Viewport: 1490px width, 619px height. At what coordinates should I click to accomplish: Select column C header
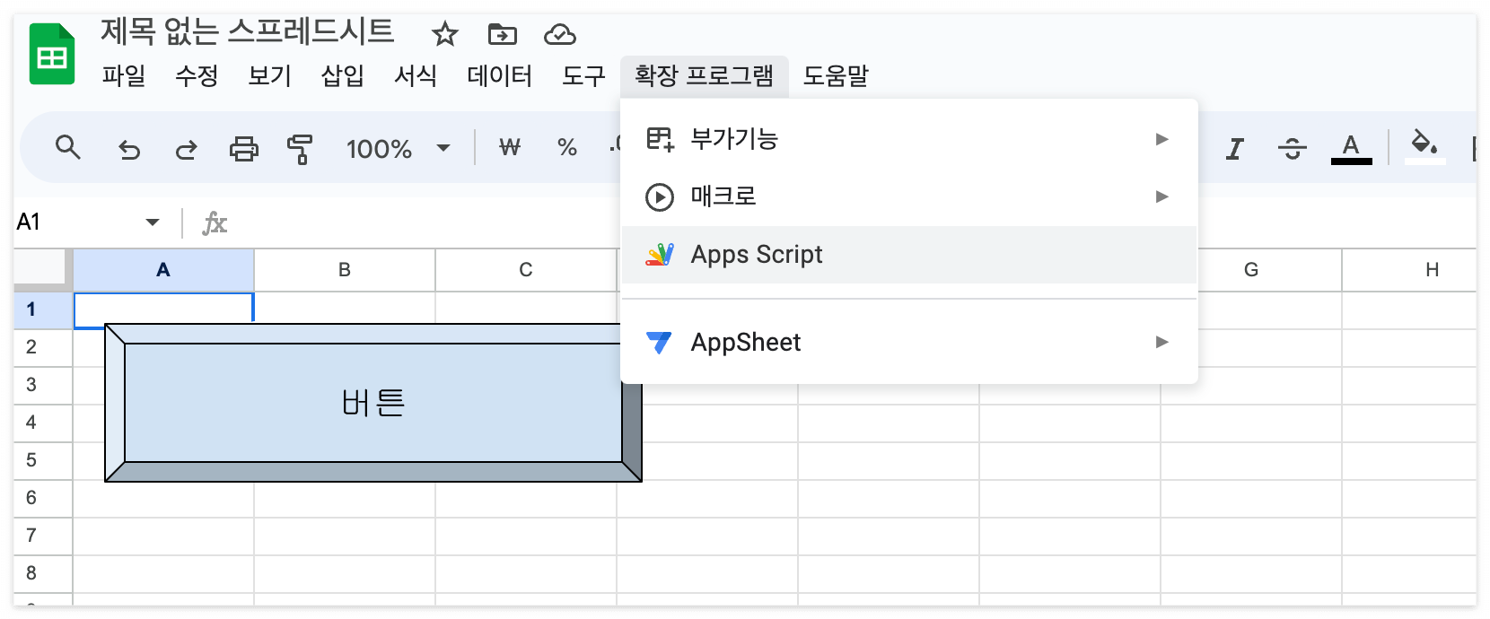coord(526,270)
